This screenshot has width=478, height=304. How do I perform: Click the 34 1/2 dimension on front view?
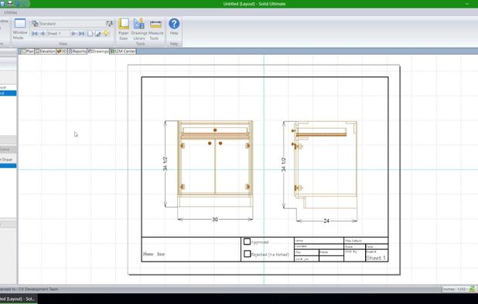coord(166,164)
